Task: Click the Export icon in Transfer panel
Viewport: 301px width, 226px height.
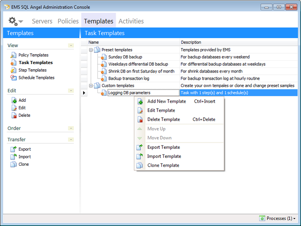Action: click(13, 149)
